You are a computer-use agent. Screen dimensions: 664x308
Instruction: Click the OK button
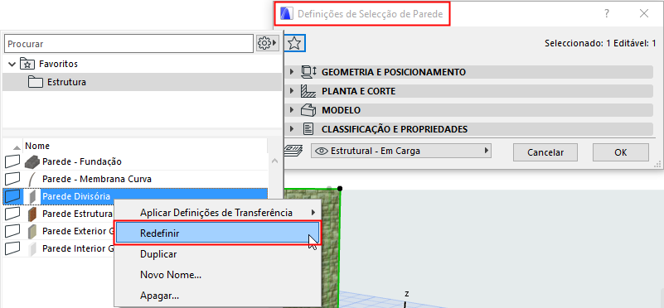point(620,152)
